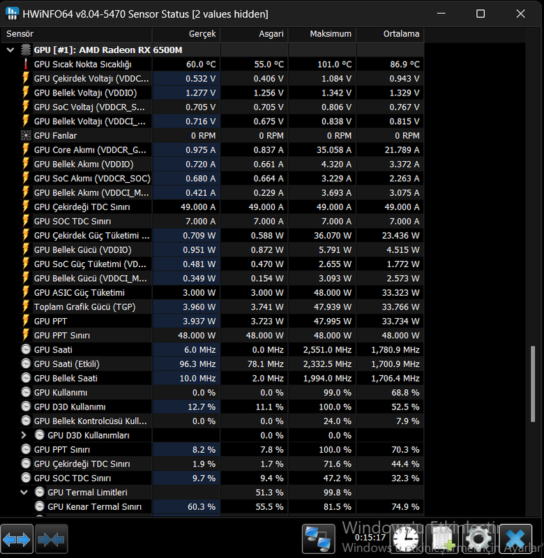Click the 0:15:17 elapsed time display
544x558 pixels.
coord(370,537)
